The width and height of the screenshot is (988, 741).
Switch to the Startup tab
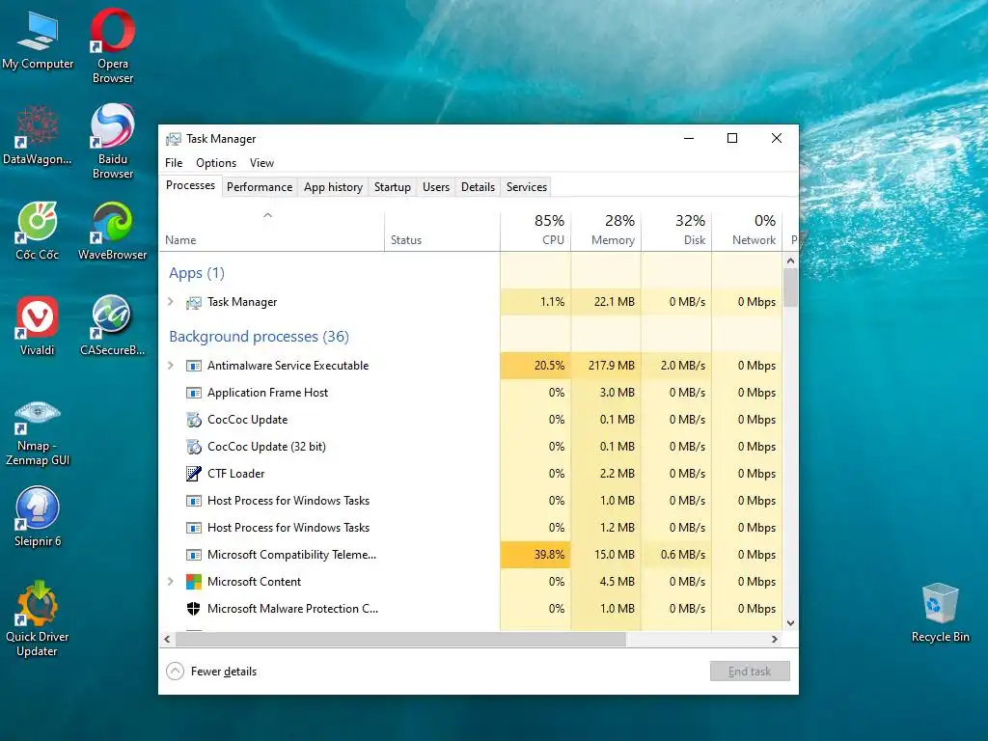pyautogui.click(x=392, y=187)
